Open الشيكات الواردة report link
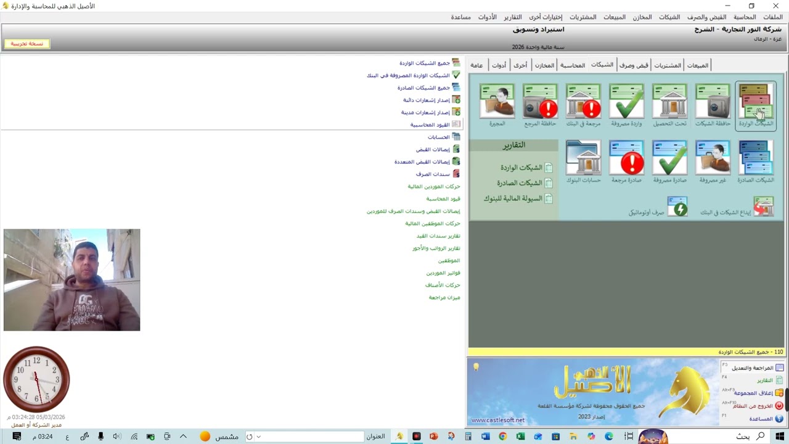 (526, 168)
